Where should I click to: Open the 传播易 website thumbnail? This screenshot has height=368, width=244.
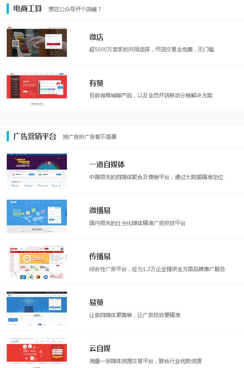pos(37,262)
